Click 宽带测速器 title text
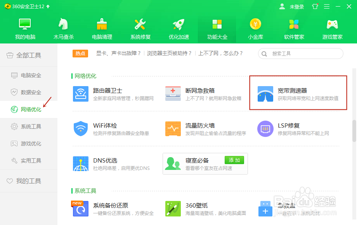 292,90
